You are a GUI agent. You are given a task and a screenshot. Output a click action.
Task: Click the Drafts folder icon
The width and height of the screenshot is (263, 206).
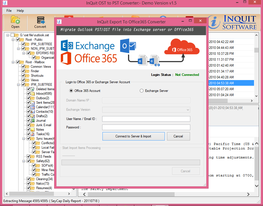tap(33, 116)
